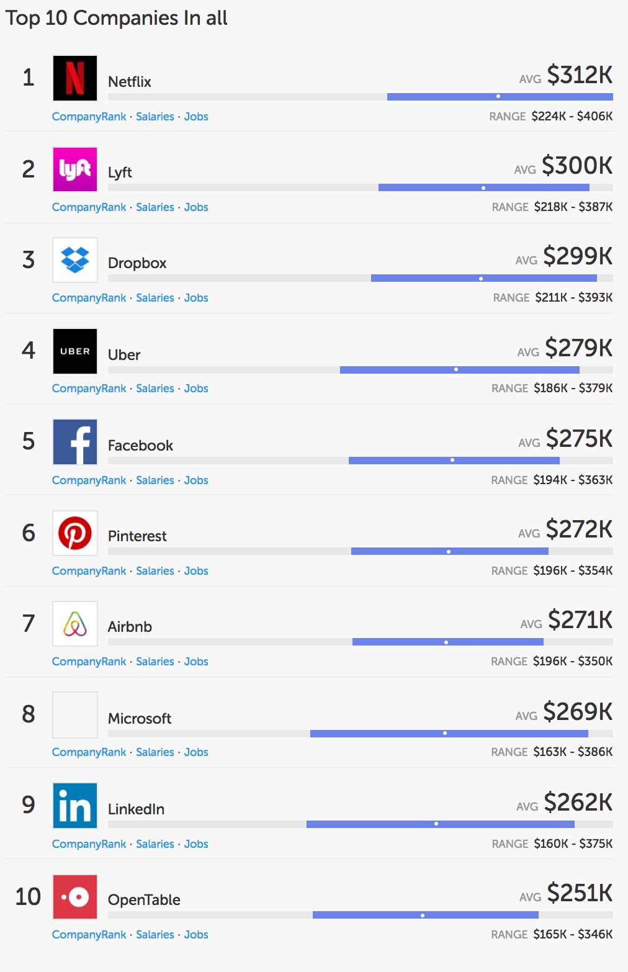Select the Dropbox logo icon
Image resolution: width=628 pixels, height=972 pixels.
pyautogui.click(x=75, y=260)
